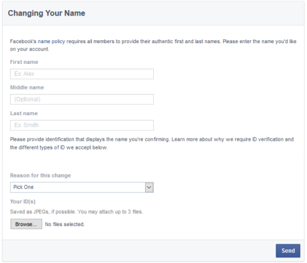Focus the First name field with Ex: Alex

[82, 74]
